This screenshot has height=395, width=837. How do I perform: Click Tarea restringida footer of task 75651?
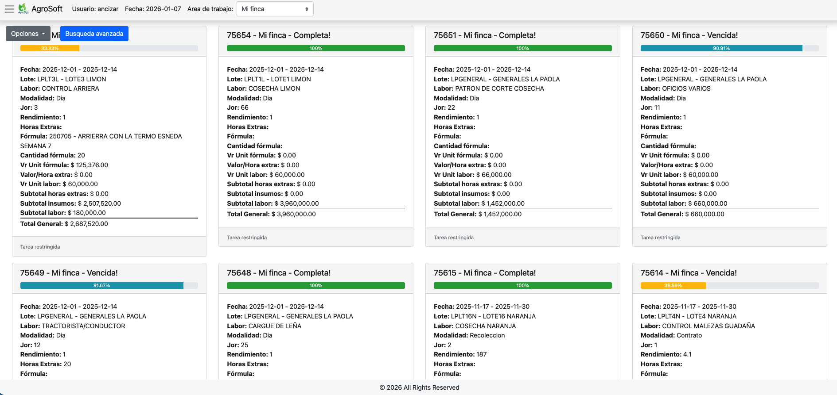coord(453,238)
